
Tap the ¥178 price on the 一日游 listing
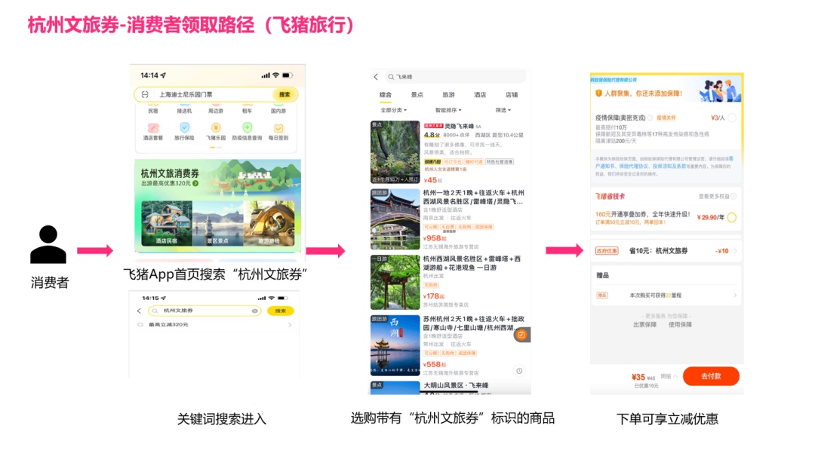point(435,296)
